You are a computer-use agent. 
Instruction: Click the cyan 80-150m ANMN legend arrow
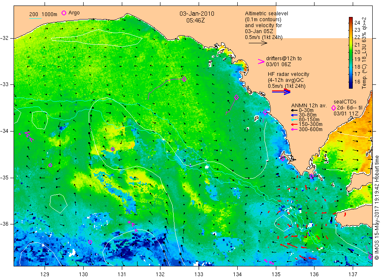pyautogui.click(x=295, y=120)
